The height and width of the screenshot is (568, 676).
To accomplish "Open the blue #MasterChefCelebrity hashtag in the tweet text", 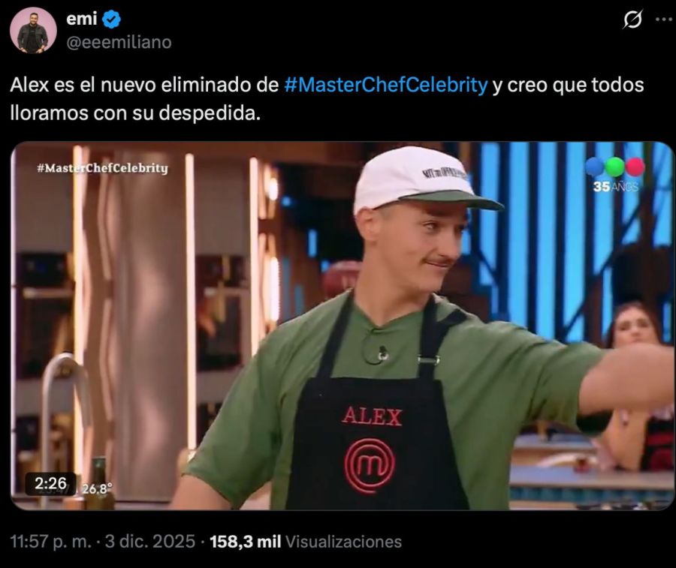I will point(386,85).
